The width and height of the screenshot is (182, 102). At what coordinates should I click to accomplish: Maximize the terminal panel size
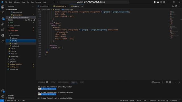[176, 82]
